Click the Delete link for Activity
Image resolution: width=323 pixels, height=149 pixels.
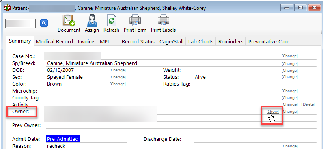(308, 104)
